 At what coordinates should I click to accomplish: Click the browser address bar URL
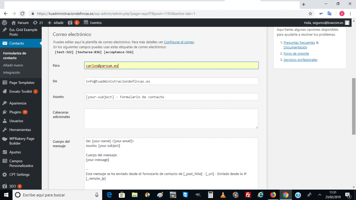click(116, 14)
